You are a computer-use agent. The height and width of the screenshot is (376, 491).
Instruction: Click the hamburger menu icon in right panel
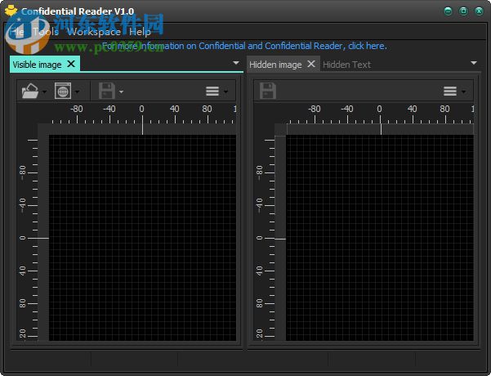(449, 92)
